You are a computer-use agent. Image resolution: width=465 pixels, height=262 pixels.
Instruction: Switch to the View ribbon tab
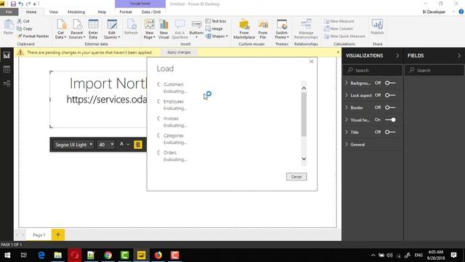(54, 12)
